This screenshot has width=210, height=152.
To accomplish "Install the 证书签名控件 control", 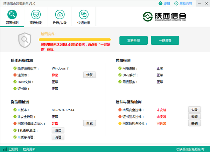I will tap(195, 116).
